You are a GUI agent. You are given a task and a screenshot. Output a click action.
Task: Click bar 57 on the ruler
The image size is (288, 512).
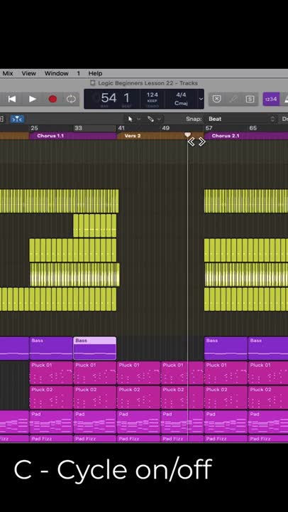(x=209, y=128)
